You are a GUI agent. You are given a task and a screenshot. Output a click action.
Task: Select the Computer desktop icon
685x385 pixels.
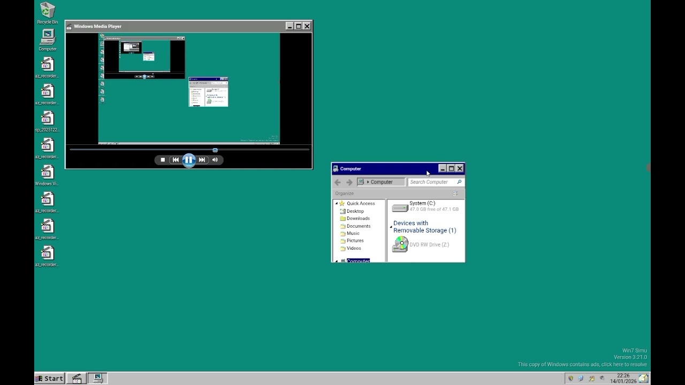point(47,40)
